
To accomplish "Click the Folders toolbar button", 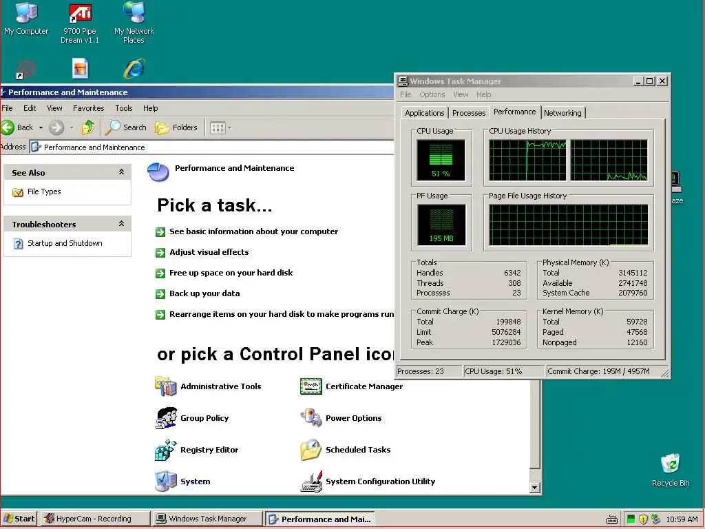I will tap(176, 127).
